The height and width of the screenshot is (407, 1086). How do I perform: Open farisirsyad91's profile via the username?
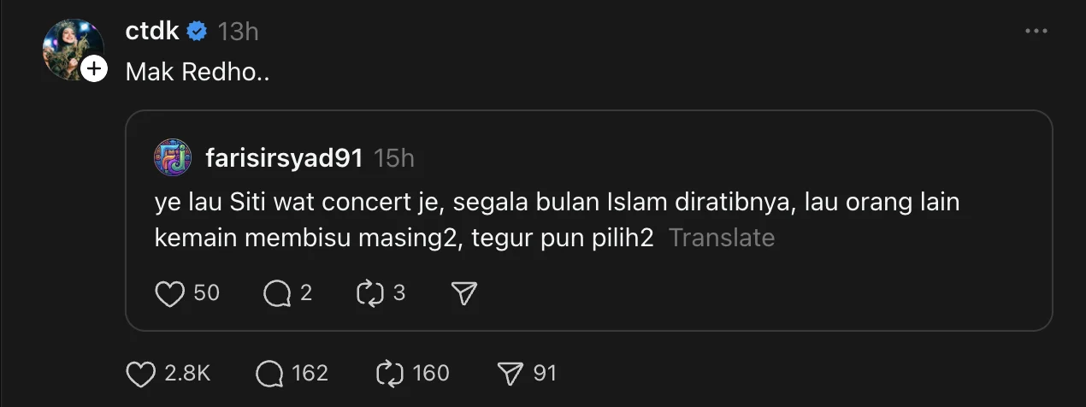click(x=284, y=158)
